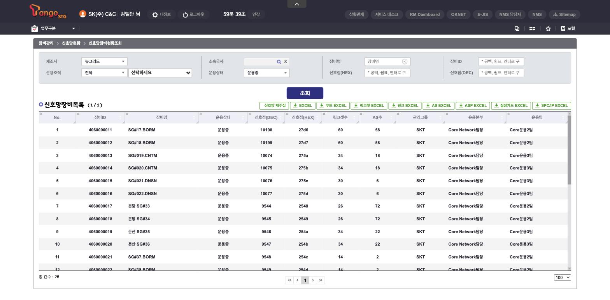The width and height of the screenshot is (610, 300).
Task: Open the 업무구분 menu
Action: pyautogui.click(x=54, y=28)
